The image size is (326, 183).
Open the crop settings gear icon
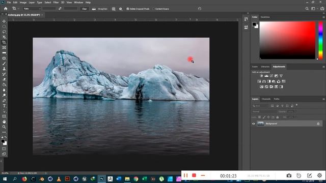pos(121,9)
